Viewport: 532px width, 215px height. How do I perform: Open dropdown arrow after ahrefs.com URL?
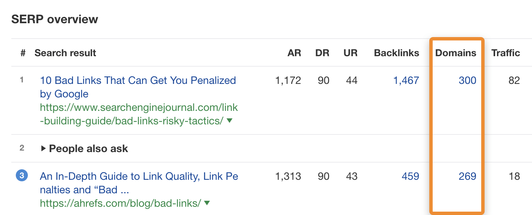tap(207, 203)
